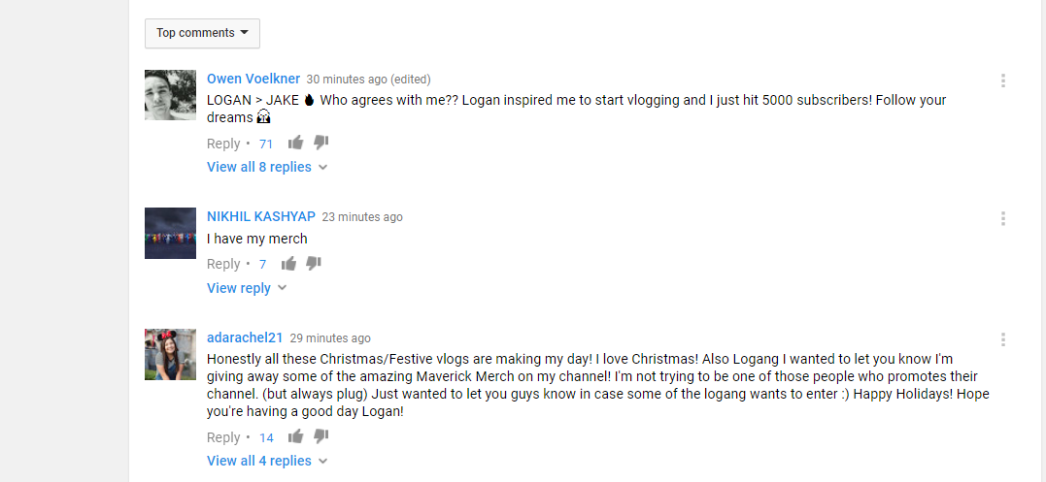Viewport: 1046px width, 482px height.
Task: Like adarachel21's Christmas vlogs comment
Action: (x=295, y=436)
